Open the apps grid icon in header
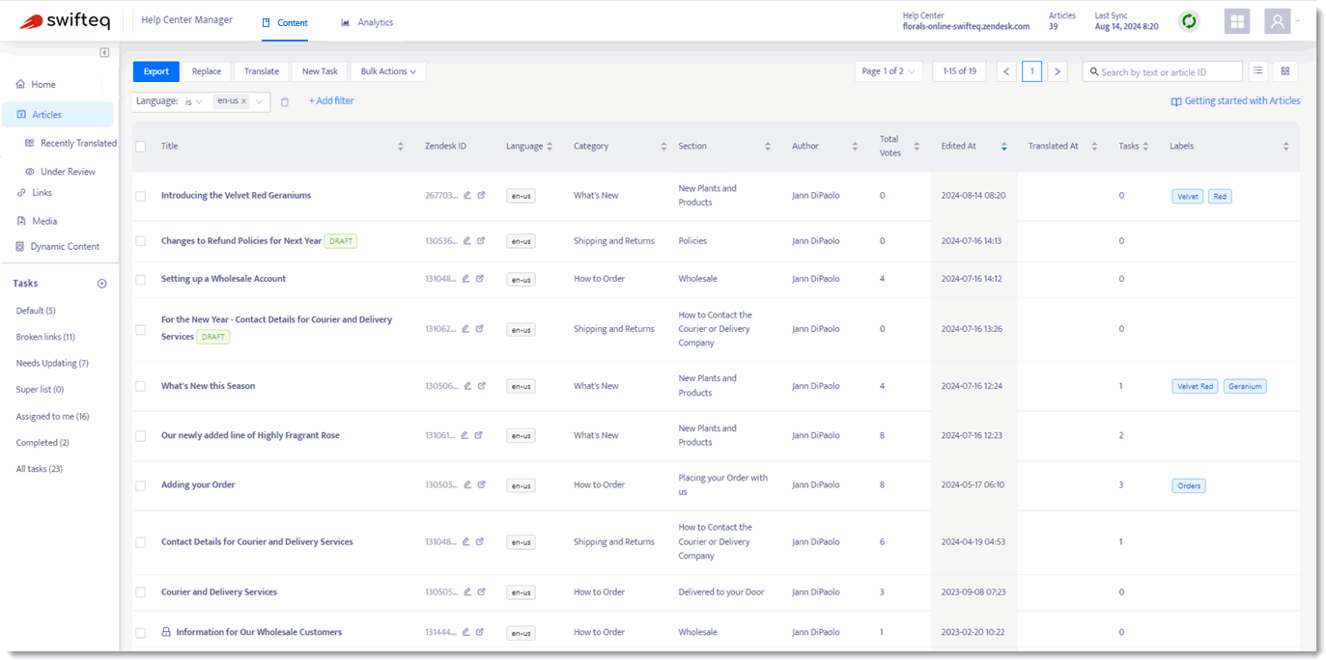The image size is (1326, 660). 1236,21
